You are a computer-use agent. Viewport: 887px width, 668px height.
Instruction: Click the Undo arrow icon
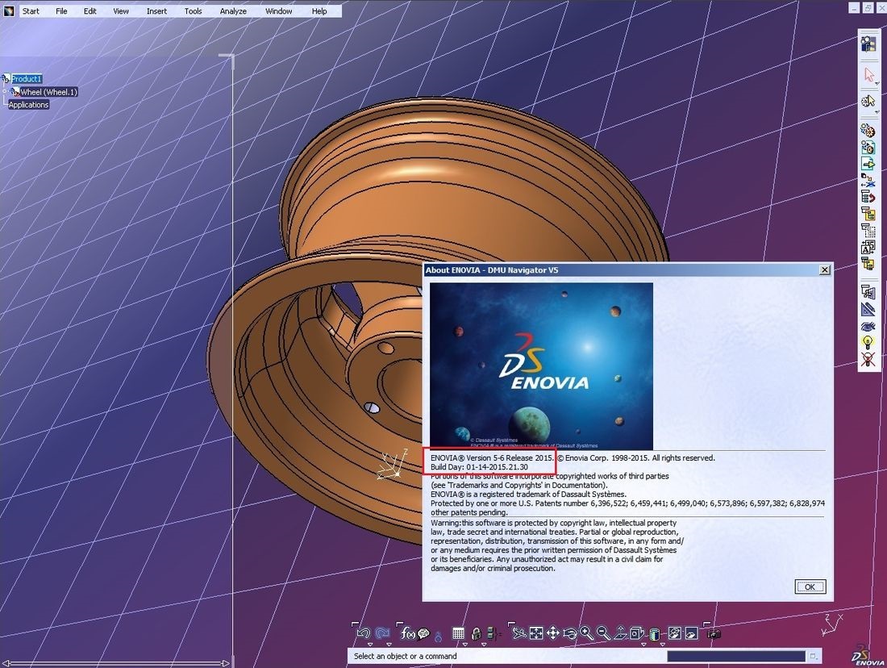coord(364,633)
